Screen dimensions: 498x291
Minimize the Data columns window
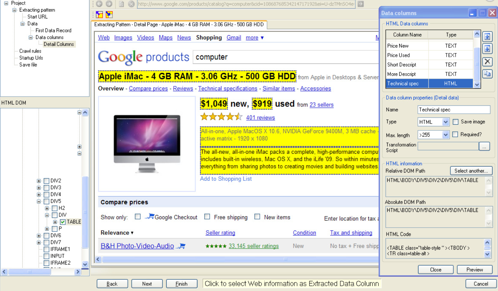[x=472, y=13]
